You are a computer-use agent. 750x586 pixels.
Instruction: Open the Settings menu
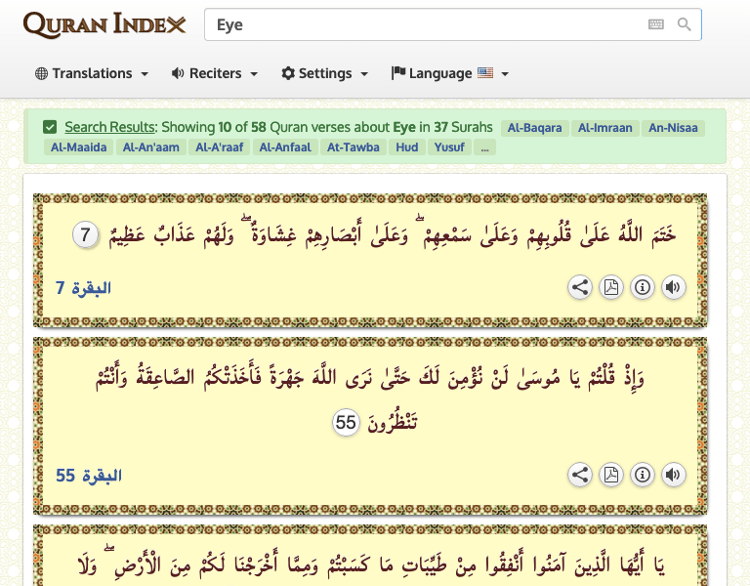coord(324,73)
